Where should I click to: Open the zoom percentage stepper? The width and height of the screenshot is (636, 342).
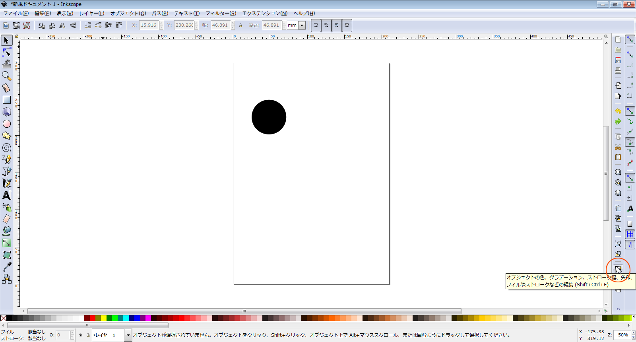634,335
